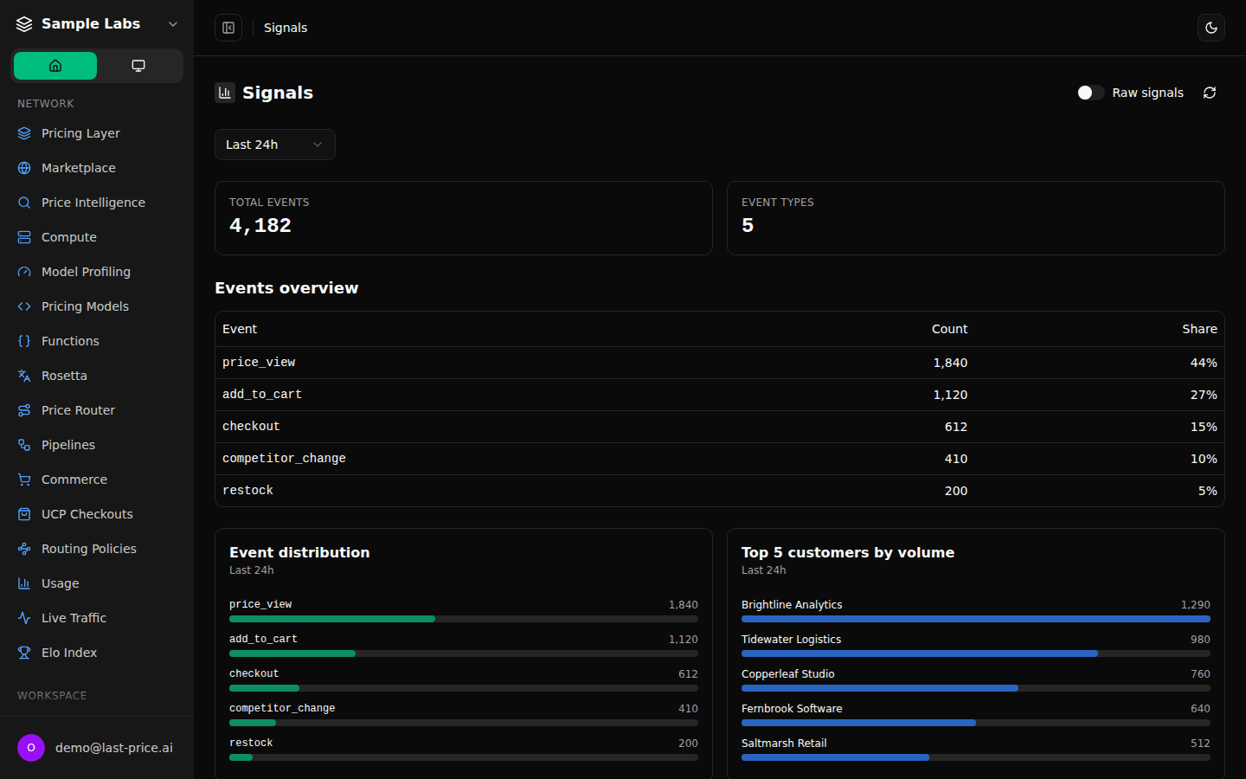The image size is (1246, 779).
Task: Collapse the sidebar panel
Action: [228, 28]
